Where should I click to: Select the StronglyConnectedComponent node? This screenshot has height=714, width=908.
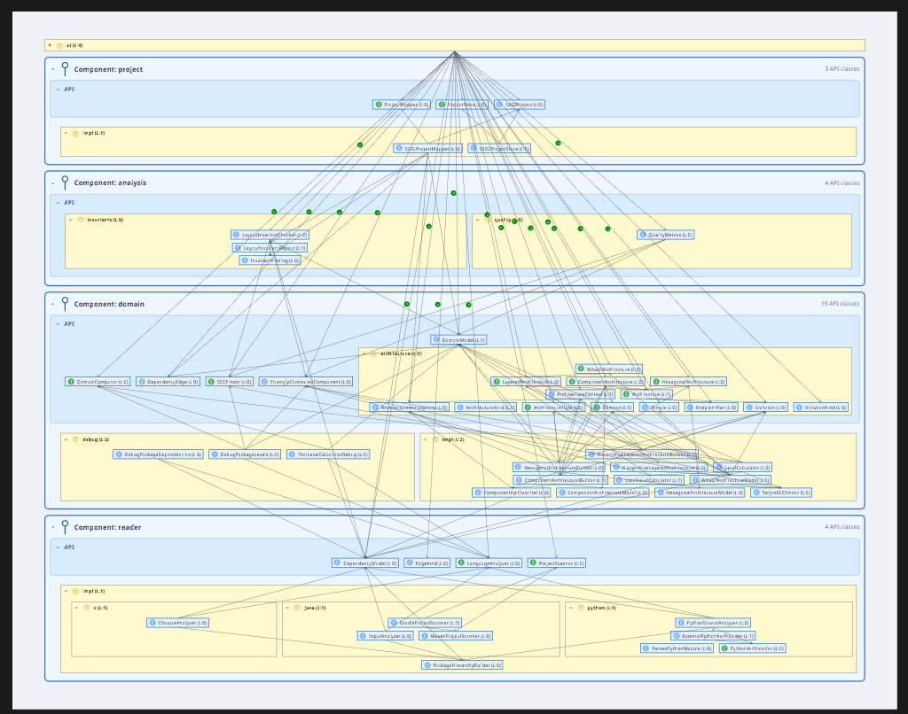(306, 382)
